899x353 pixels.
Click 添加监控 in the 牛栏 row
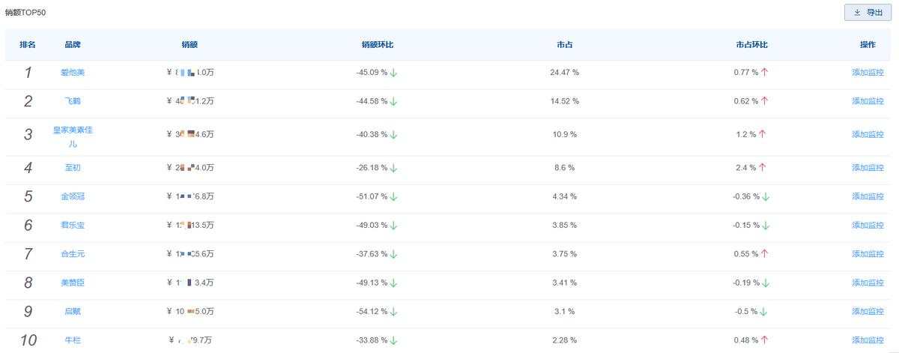[x=868, y=340]
